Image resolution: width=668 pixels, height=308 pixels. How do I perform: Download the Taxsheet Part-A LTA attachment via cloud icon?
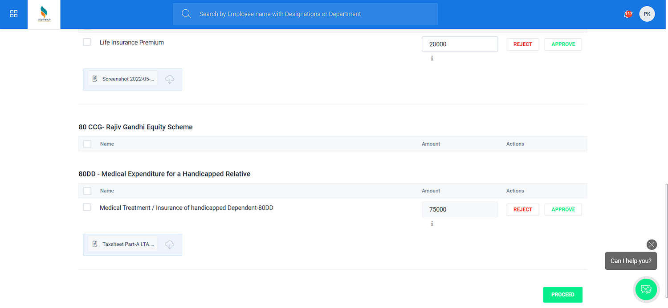(170, 244)
